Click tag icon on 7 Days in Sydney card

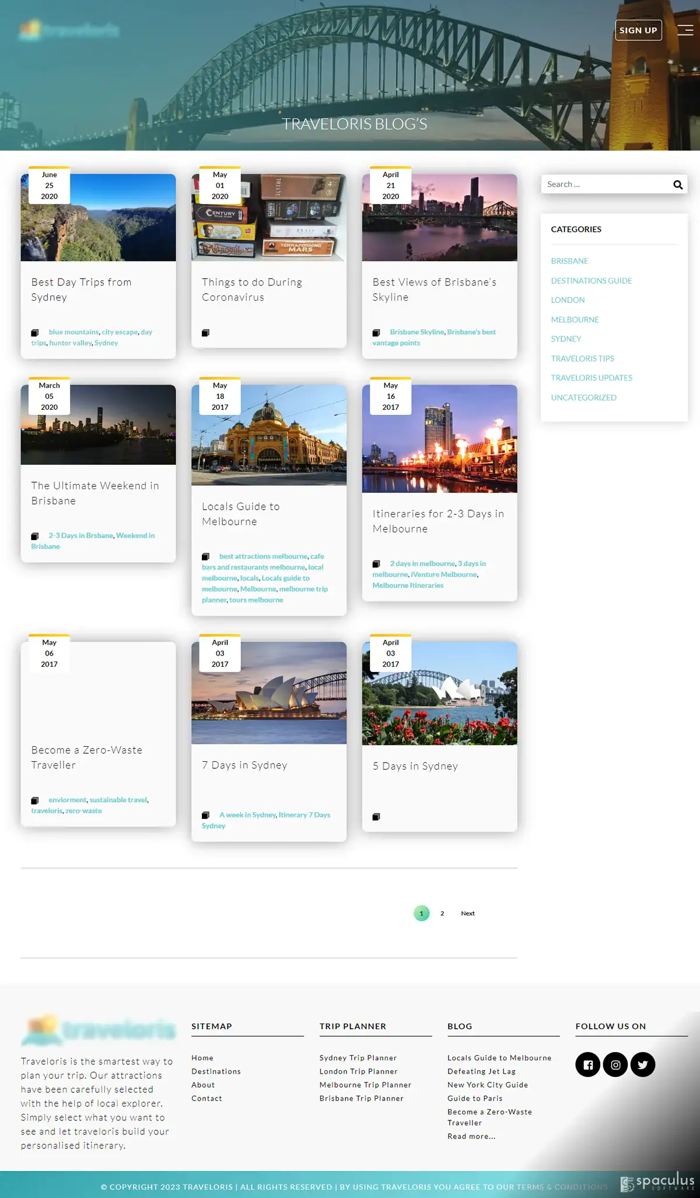205,815
